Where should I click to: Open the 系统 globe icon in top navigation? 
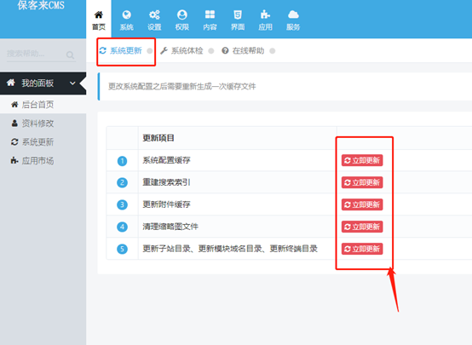126,14
